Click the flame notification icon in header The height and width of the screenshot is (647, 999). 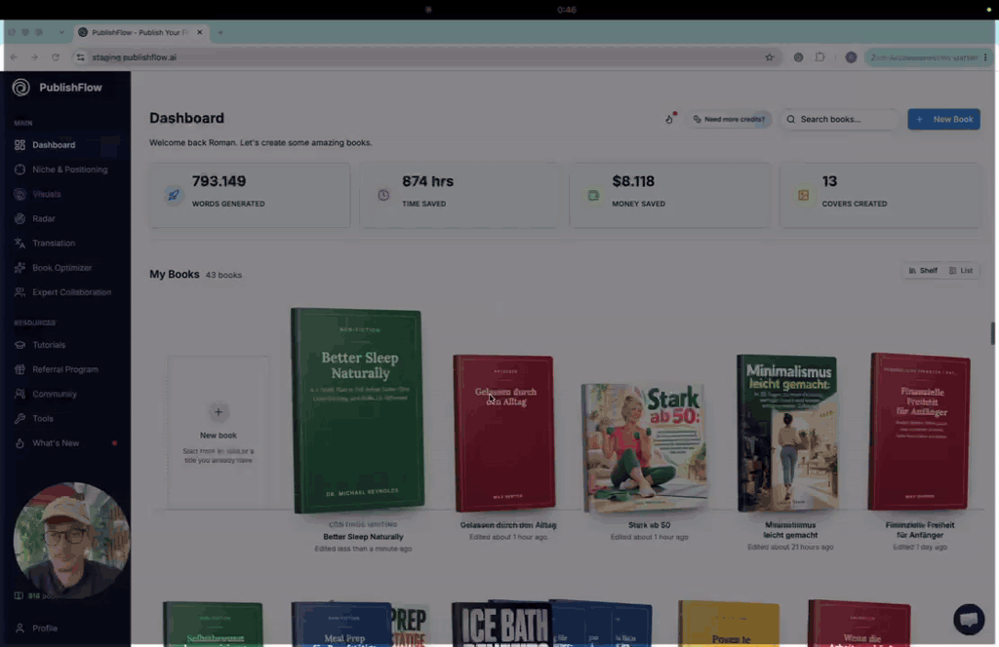[669, 119]
